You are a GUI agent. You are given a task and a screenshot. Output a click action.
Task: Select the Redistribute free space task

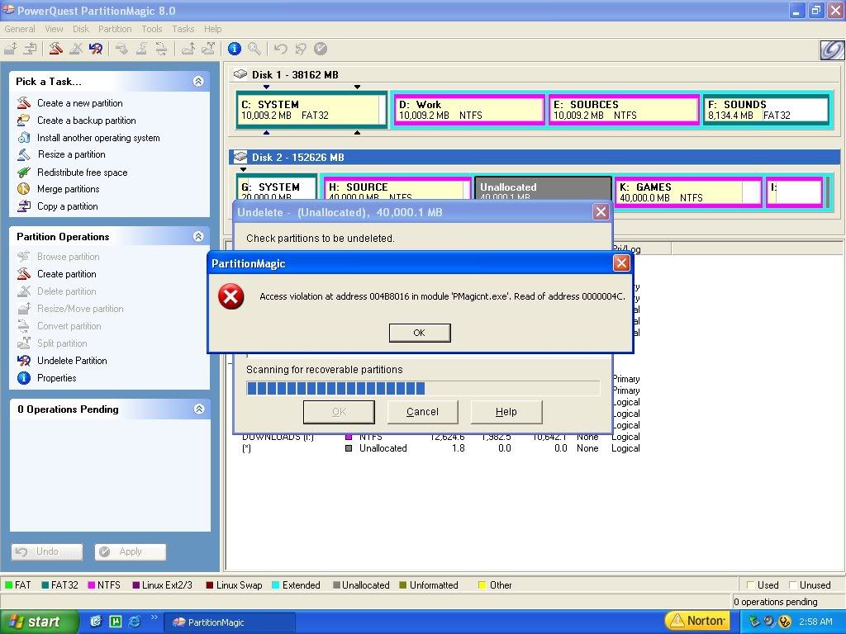click(82, 173)
